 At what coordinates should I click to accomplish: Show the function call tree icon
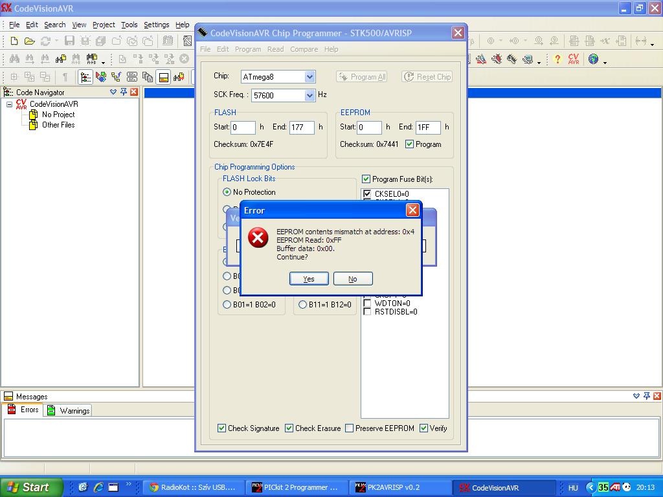click(x=117, y=77)
